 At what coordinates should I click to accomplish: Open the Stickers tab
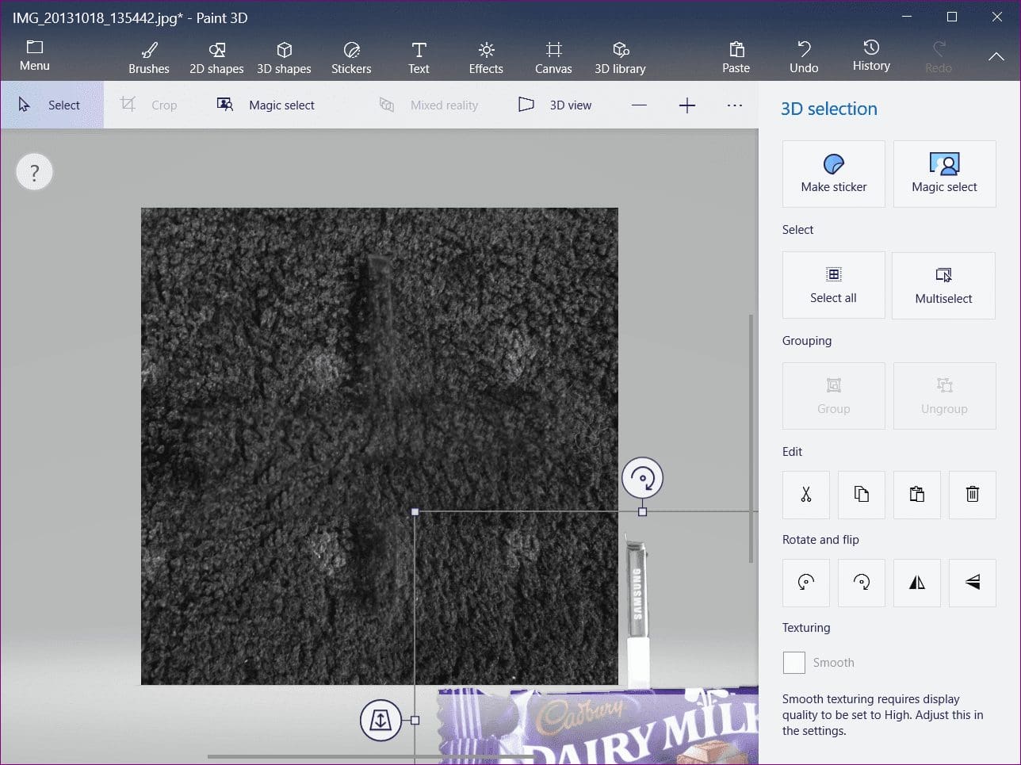[x=351, y=58]
